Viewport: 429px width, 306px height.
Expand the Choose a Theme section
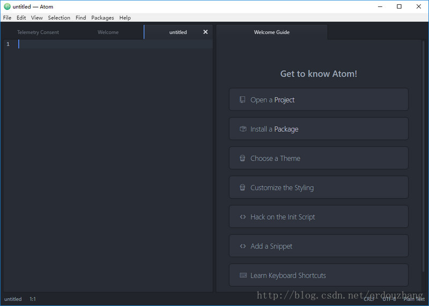pyautogui.click(x=319, y=158)
